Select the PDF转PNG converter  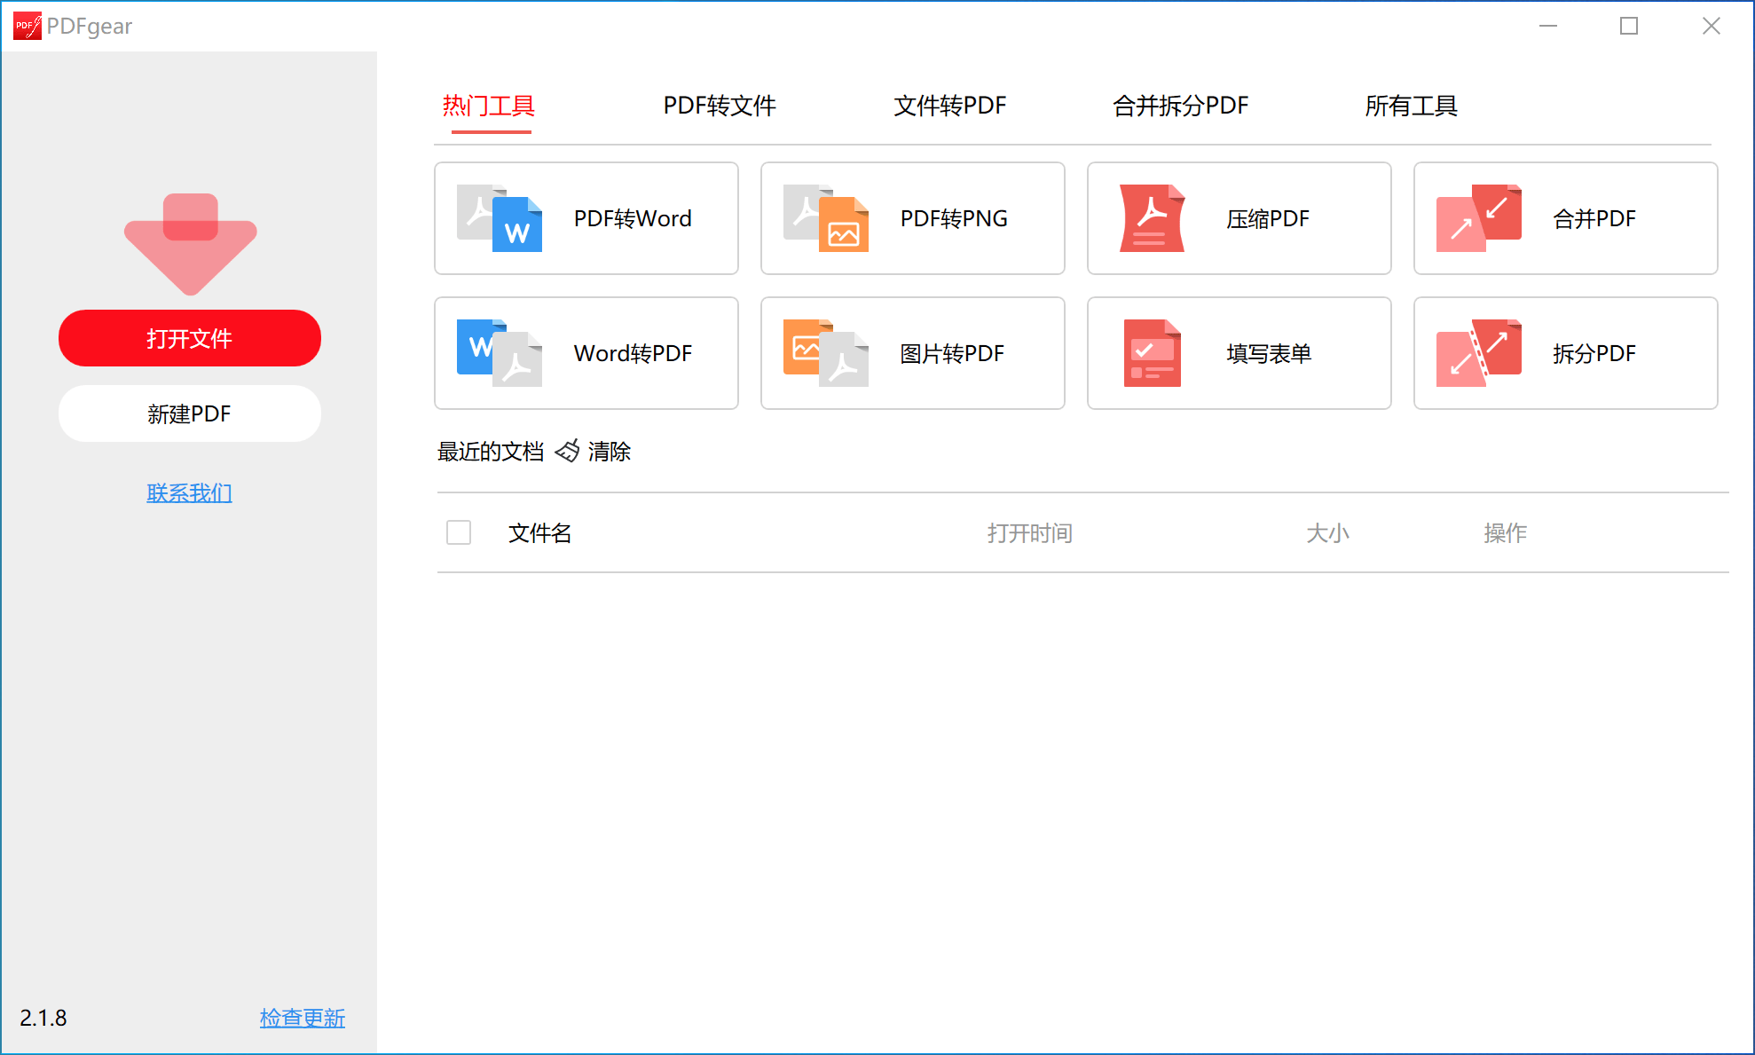click(912, 218)
